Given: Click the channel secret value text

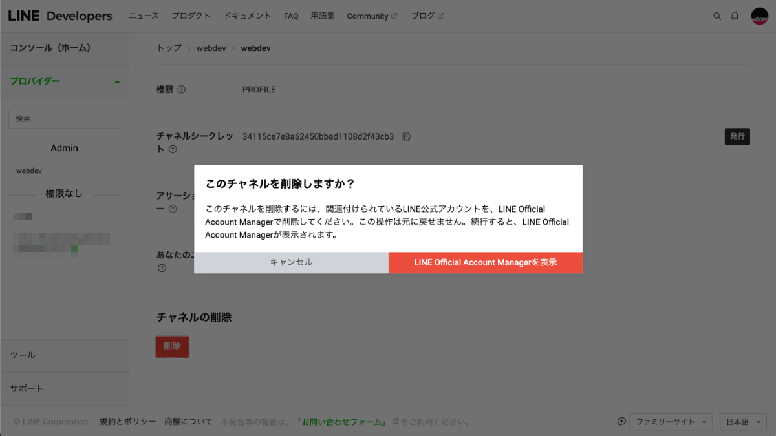Looking at the screenshot, I should click(318, 136).
